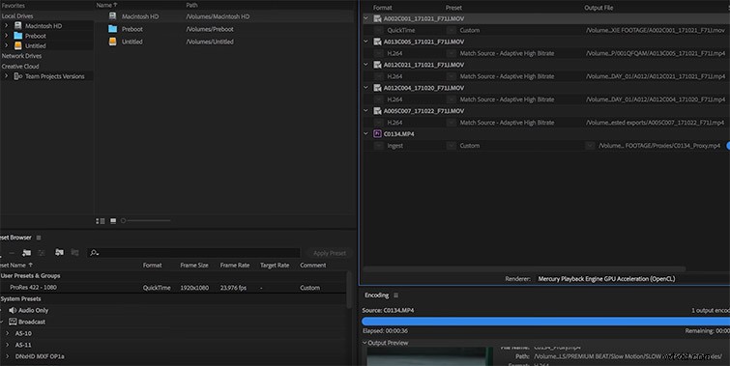Screen dimensions: 730x366
Task: Click the Output File column header in queue
Action: pyautogui.click(x=599, y=8)
